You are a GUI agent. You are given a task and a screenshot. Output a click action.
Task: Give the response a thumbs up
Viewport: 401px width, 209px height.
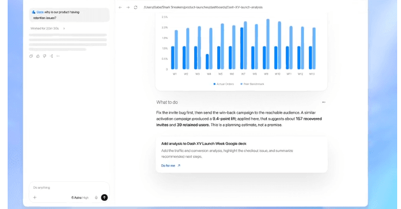38,56
